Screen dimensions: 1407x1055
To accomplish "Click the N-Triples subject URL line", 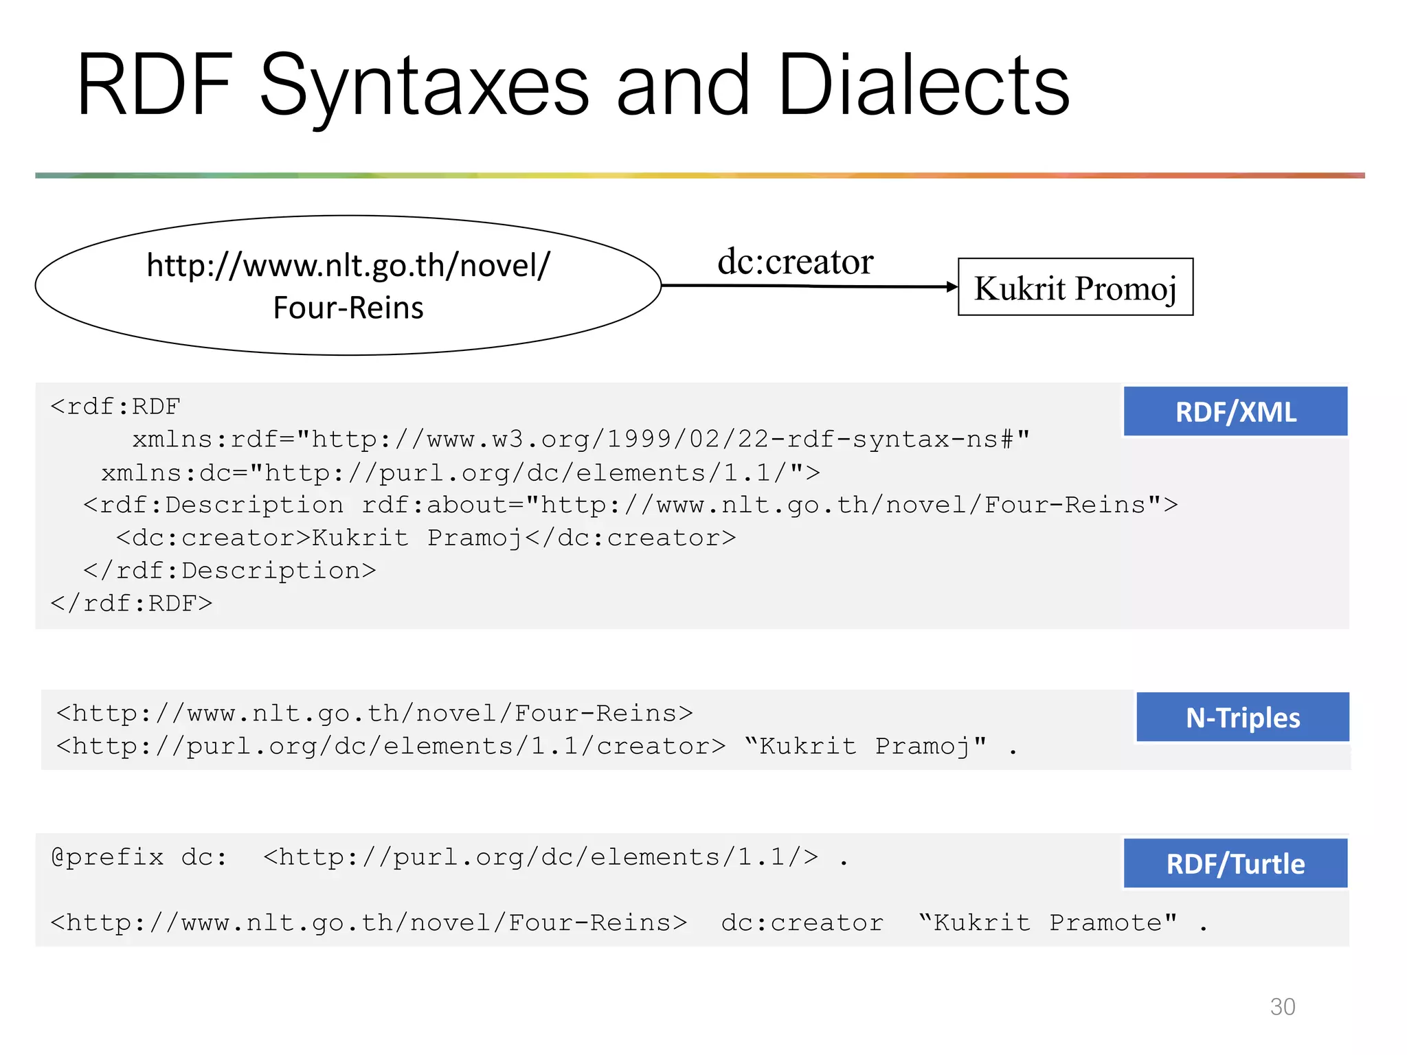I will click(375, 713).
